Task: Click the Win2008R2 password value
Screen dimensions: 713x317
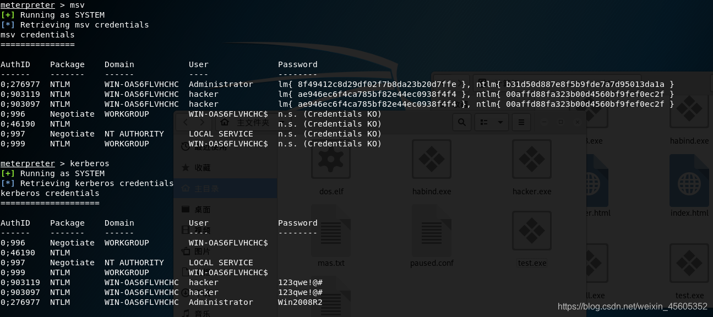Action: point(300,302)
